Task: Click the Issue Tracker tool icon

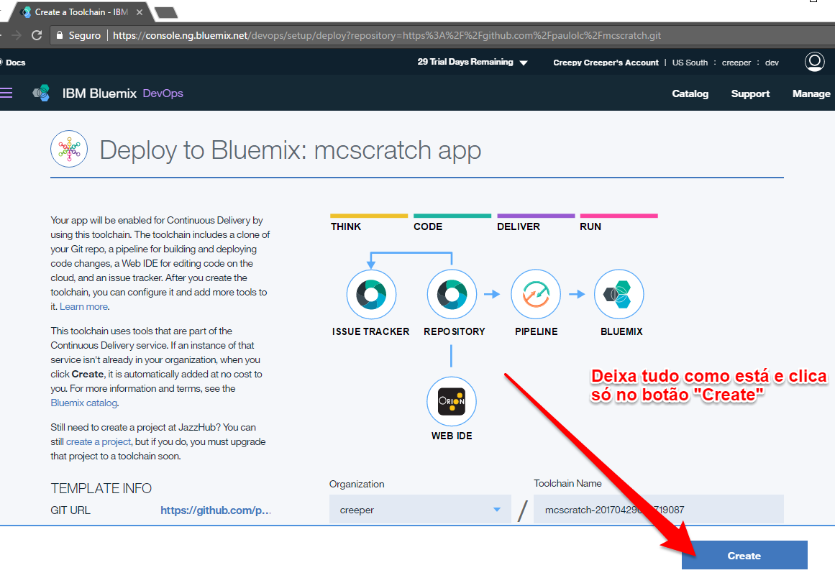Action: tap(371, 294)
